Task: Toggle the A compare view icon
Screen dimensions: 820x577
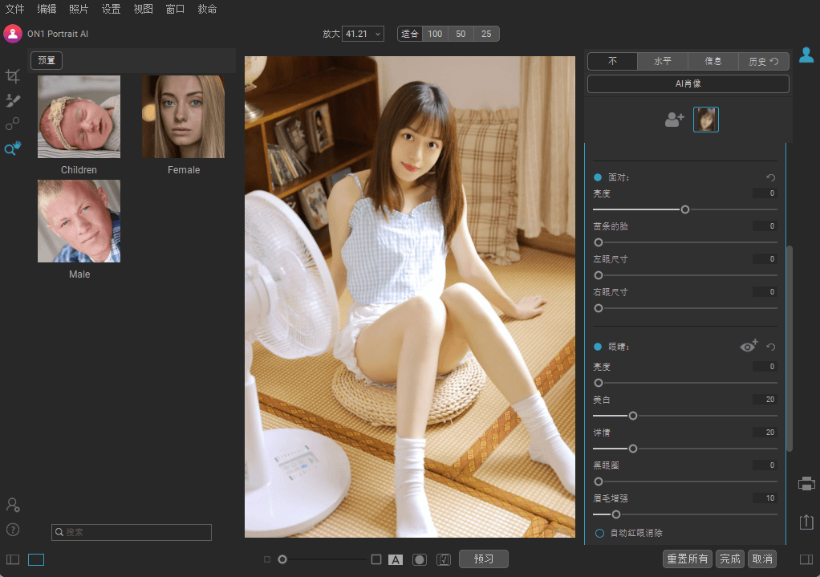Action: tap(396, 559)
